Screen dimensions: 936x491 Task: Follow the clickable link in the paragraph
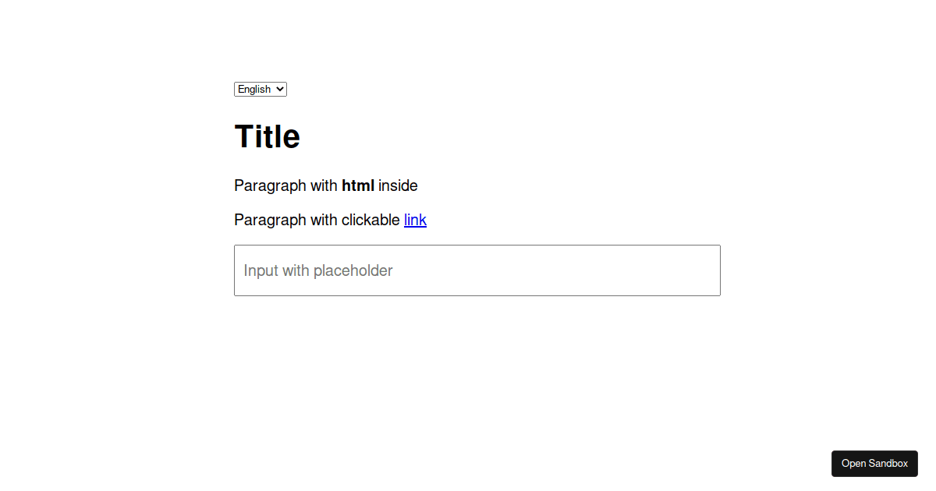point(415,220)
